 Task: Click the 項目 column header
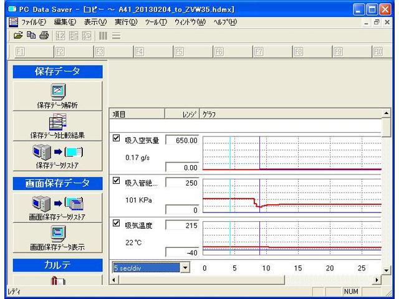tap(136, 114)
